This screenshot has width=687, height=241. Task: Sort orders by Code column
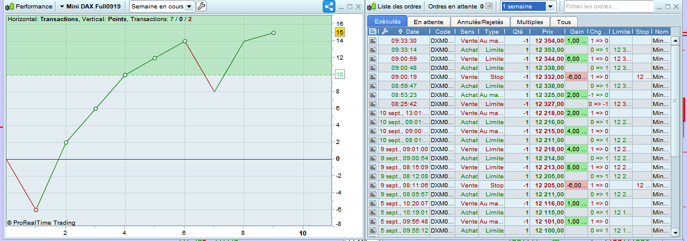click(x=443, y=31)
